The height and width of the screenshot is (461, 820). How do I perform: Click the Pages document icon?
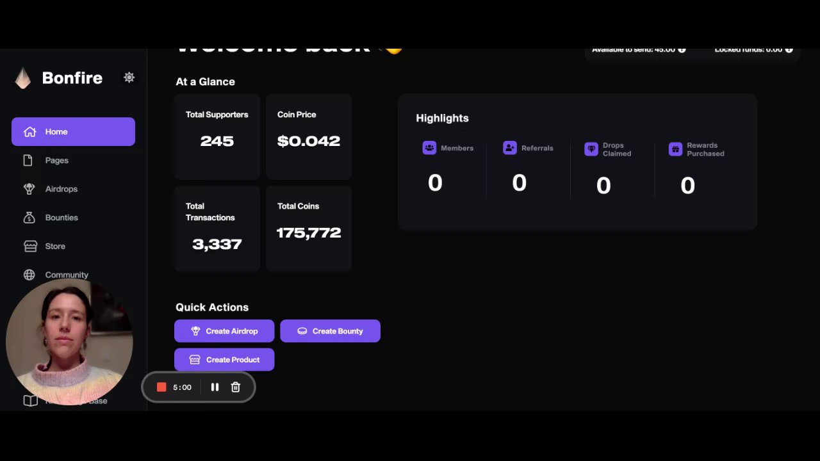click(28, 161)
